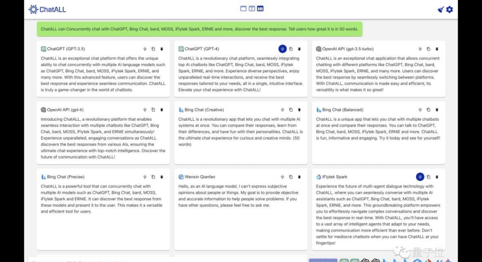Toggle highlight on Wenxin Qianfan response
This screenshot has width=482, height=262.
[283, 177]
